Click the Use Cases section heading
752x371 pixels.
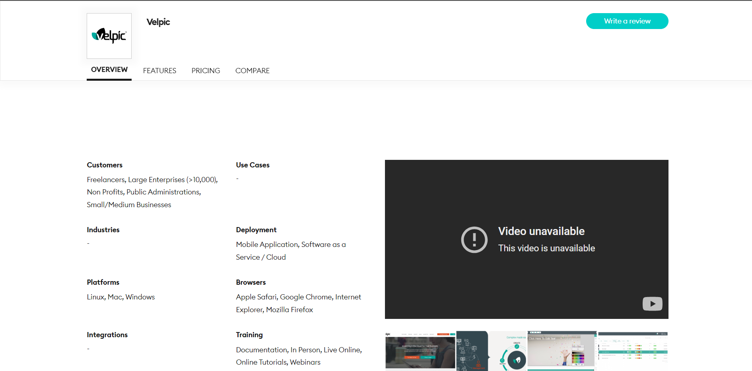click(x=253, y=165)
